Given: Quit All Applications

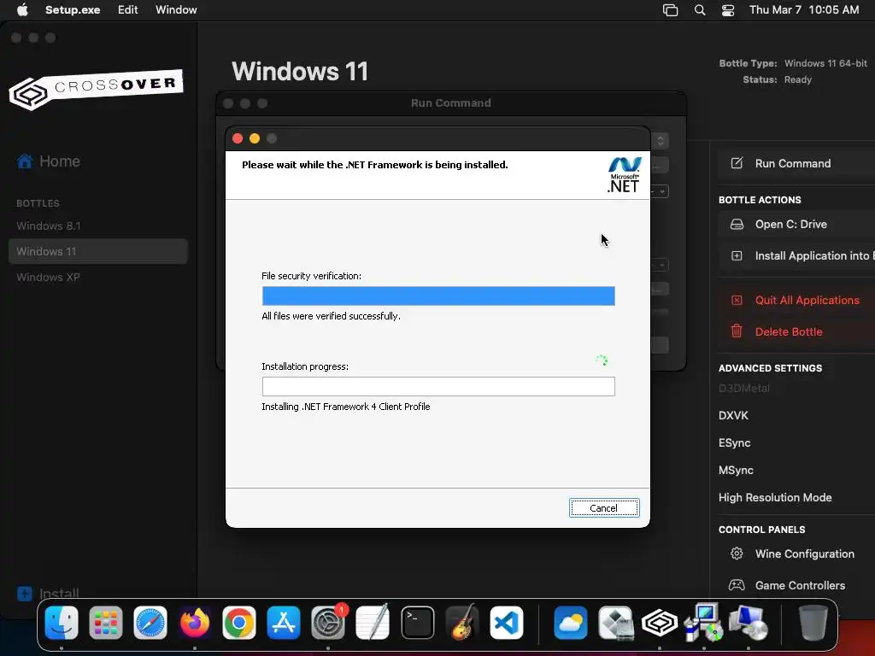Looking at the screenshot, I should click(807, 300).
